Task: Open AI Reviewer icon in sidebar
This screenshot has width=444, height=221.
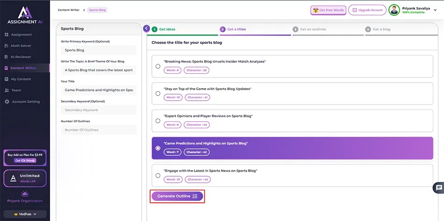Action: pos(7,57)
